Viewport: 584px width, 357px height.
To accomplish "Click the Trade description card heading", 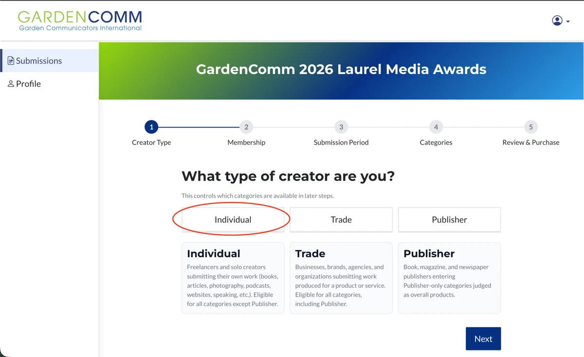I will pos(310,254).
